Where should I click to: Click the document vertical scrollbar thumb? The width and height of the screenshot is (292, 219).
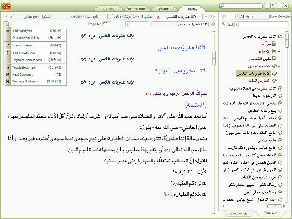point(214,58)
